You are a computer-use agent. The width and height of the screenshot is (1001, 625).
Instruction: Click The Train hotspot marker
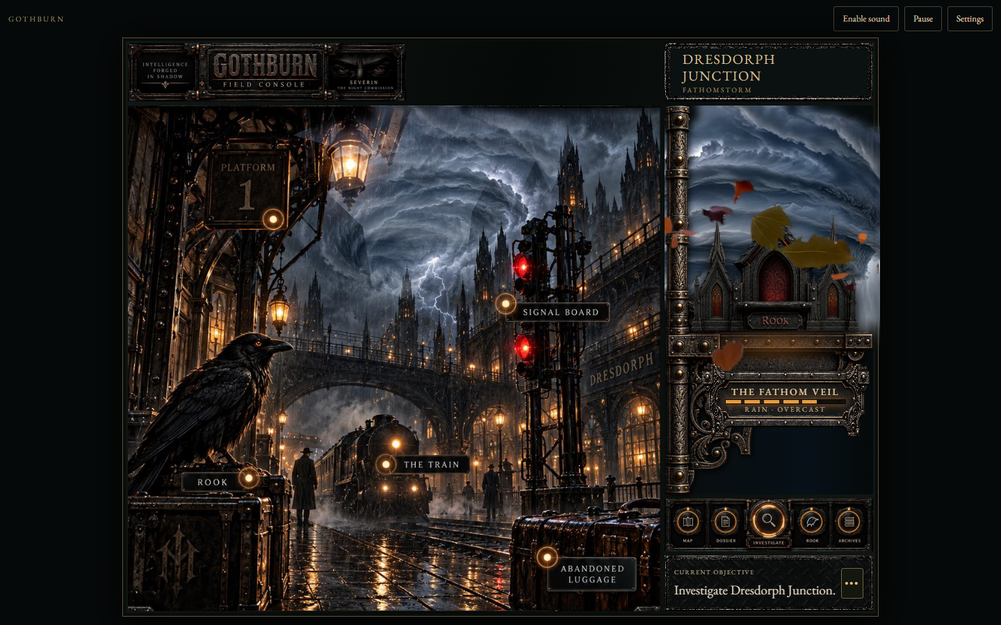click(x=386, y=464)
